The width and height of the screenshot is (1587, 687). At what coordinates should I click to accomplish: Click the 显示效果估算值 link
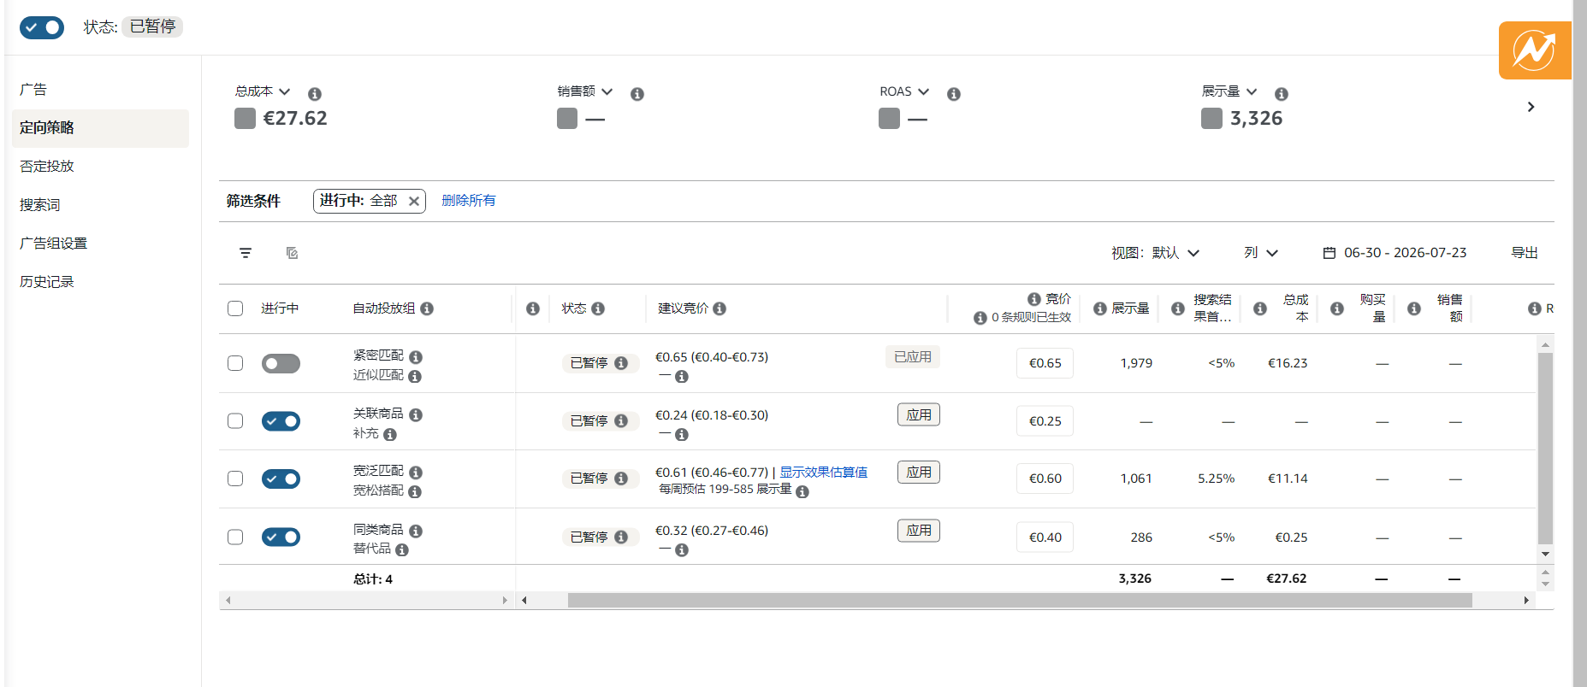coord(823,473)
